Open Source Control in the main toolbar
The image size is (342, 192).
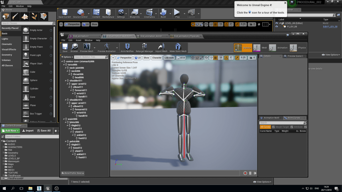pyautogui.click(x=80, y=14)
